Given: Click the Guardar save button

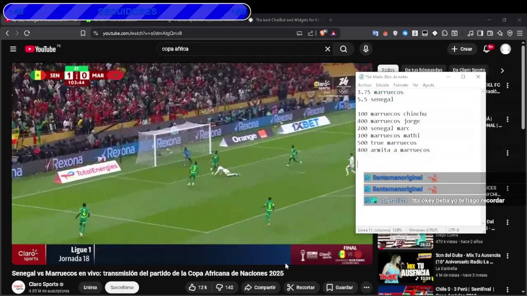Looking at the screenshot, I should click(x=340, y=287).
